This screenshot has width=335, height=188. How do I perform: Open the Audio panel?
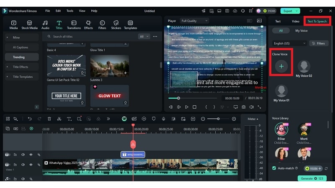click(45, 25)
